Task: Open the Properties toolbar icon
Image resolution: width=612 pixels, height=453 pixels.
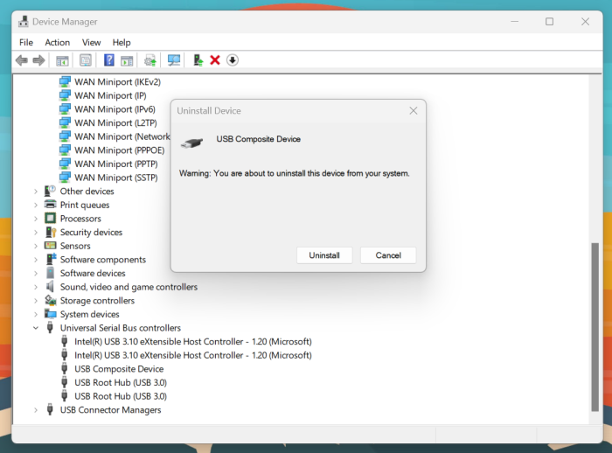Action: point(86,60)
